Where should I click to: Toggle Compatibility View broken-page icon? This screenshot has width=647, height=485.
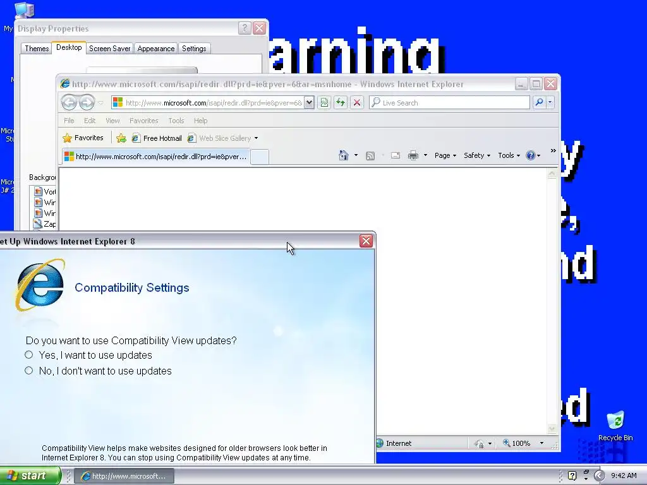coord(324,103)
